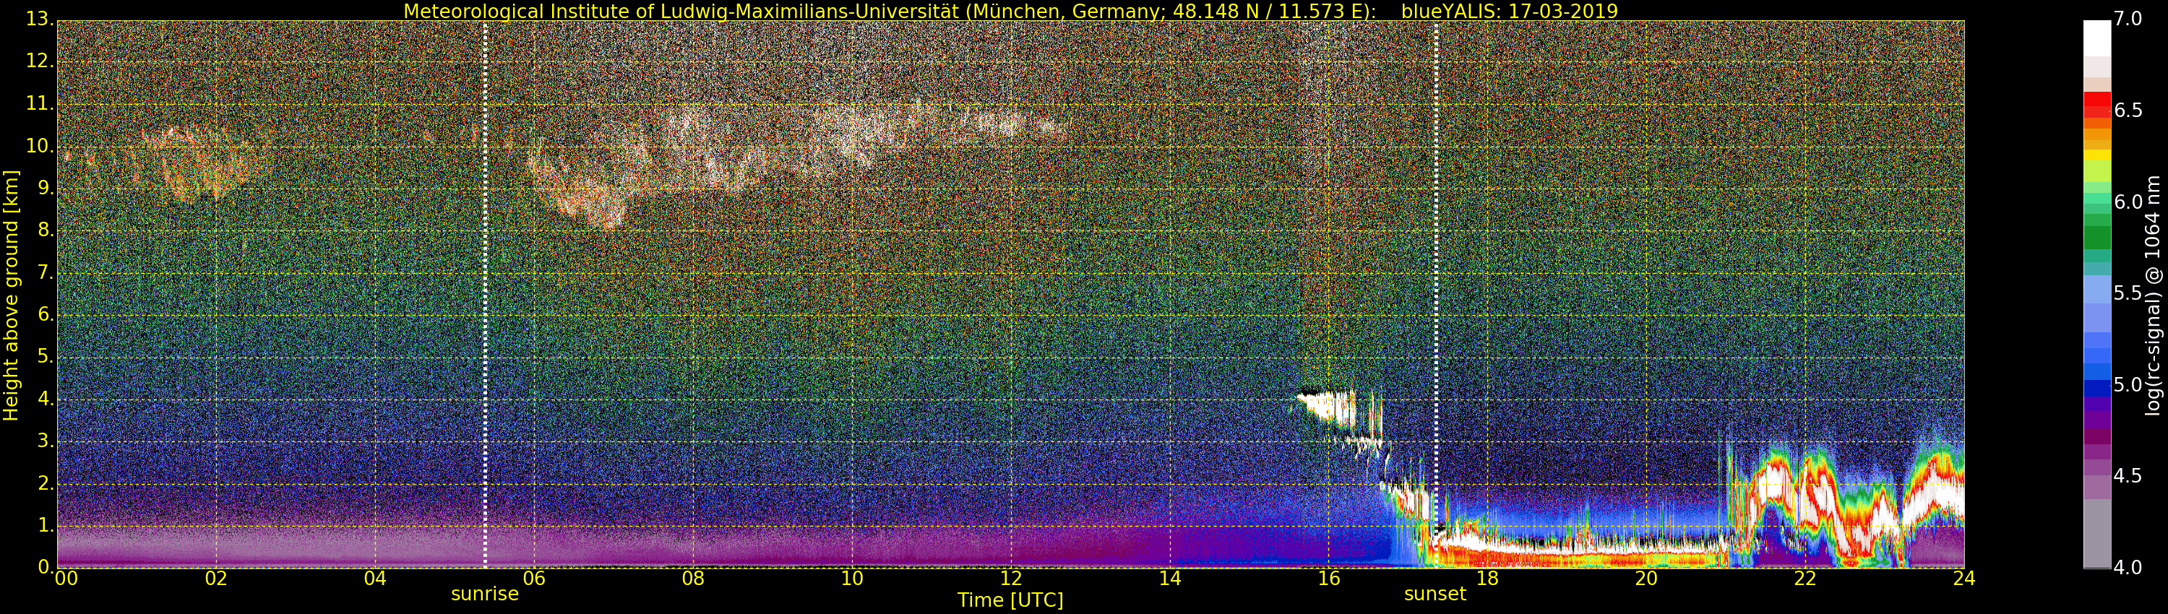Screen dimensions: 2168x614
Task: Click the '11.' tick on the height axis
Action: coord(40,104)
